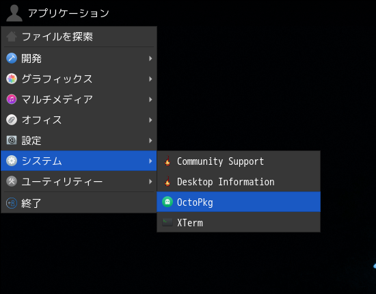Viewport: 376px width, 294px height.
Task: Launch OctoPkg package manager
Action: click(x=239, y=202)
